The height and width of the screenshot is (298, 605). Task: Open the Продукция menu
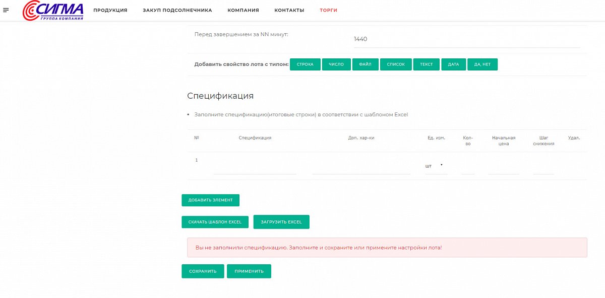coord(110,10)
